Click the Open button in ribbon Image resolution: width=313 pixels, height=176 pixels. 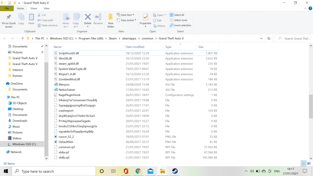tap(160, 15)
